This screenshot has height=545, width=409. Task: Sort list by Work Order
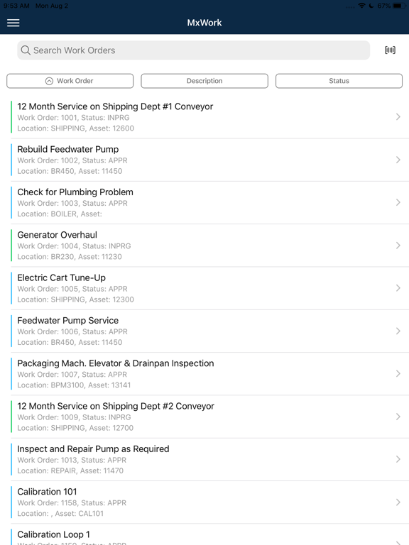point(70,81)
